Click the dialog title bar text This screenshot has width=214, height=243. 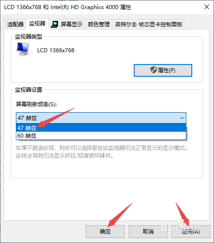click(x=68, y=7)
